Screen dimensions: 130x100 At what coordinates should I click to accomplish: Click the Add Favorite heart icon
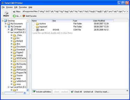coord(24,16)
